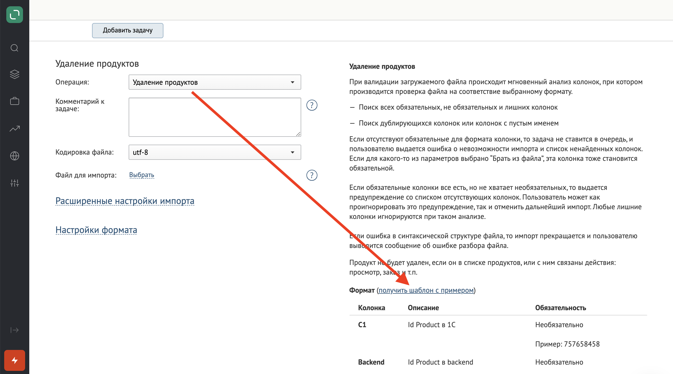Click the Обязательность column header
This screenshot has height=374, width=673.
(x=560, y=308)
